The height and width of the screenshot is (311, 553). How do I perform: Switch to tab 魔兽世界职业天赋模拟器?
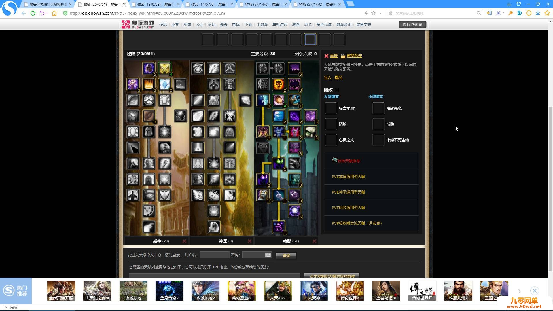point(48,4)
